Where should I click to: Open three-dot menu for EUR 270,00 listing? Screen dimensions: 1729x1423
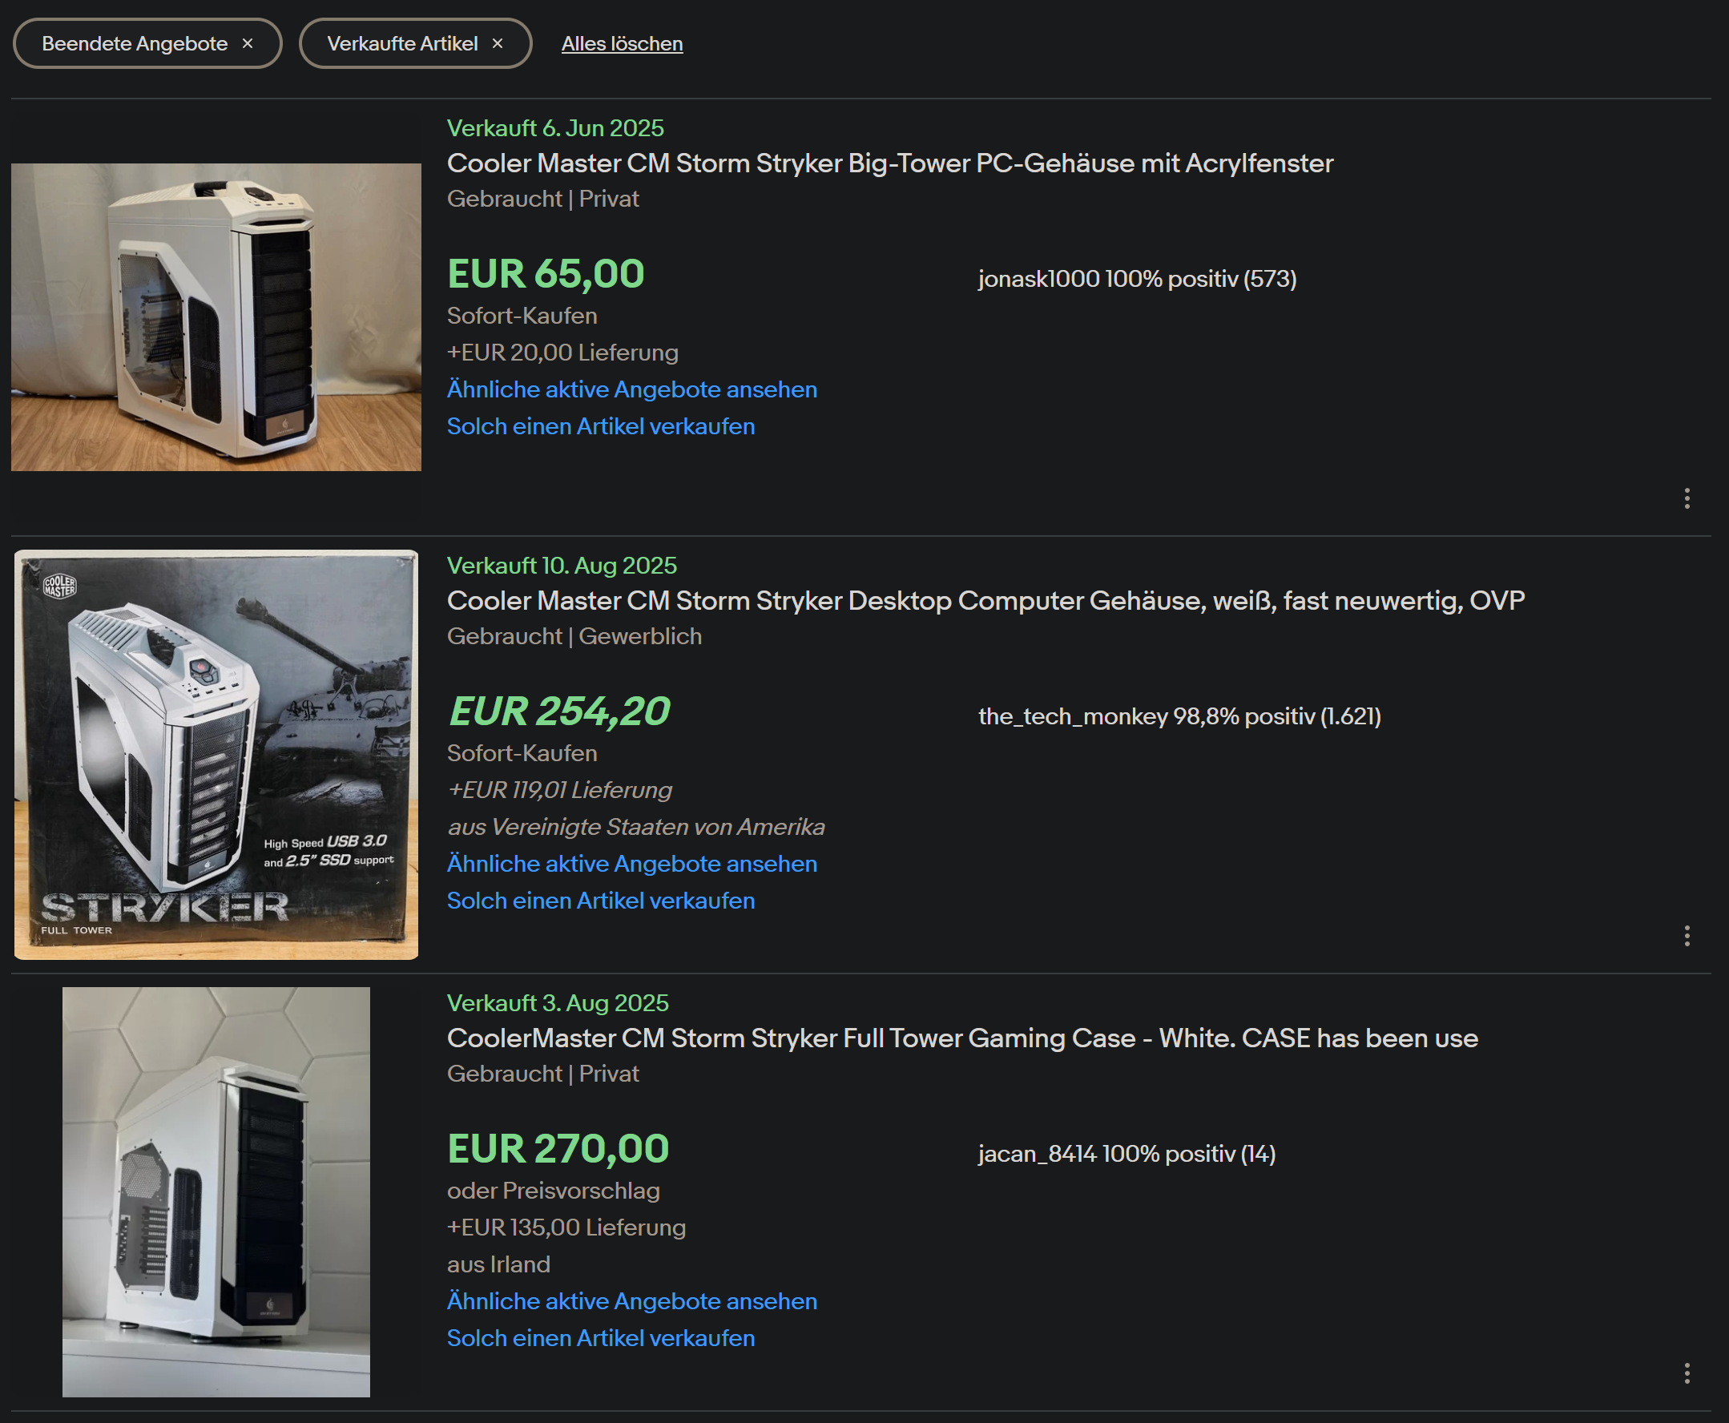coord(1687,1373)
